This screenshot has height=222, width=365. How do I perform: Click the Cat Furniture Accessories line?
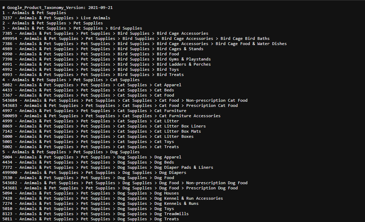(x=111, y=116)
